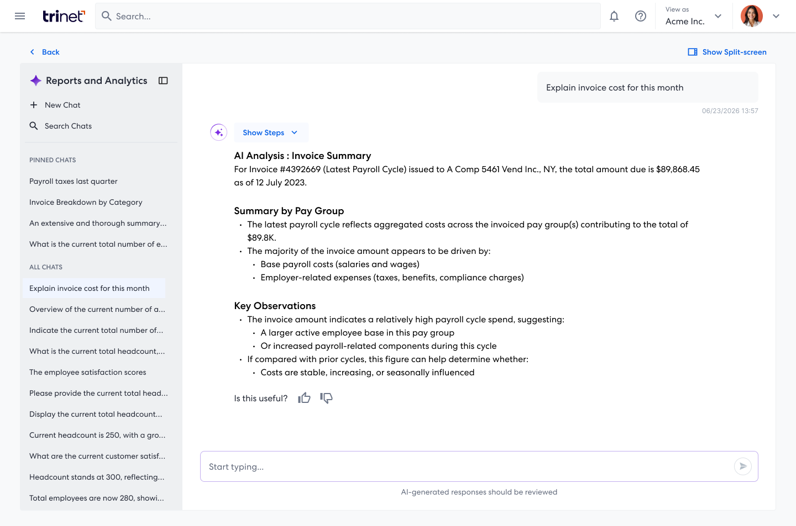The image size is (796, 526).
Task: Open pinned chat What is the current total number of e...
Action: (98, 244)
